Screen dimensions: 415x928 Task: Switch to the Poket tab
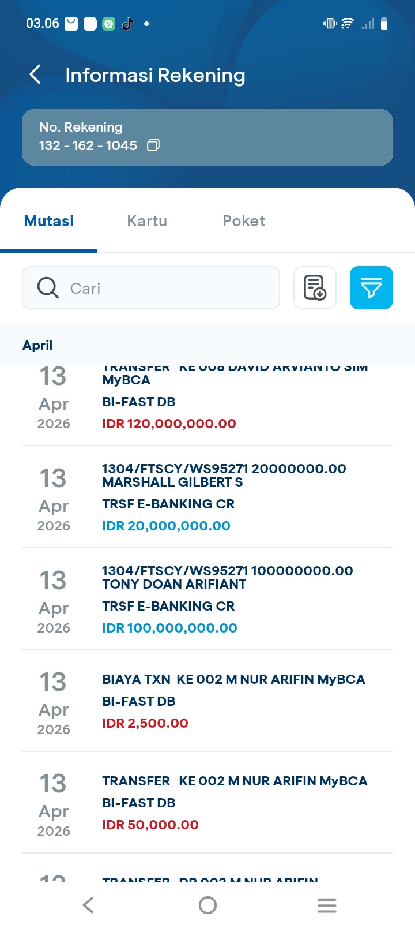click(x=244, y=221)
